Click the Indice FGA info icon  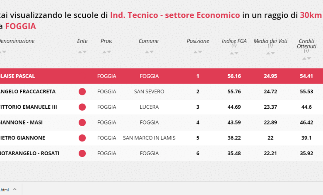(x=234, y=45)
